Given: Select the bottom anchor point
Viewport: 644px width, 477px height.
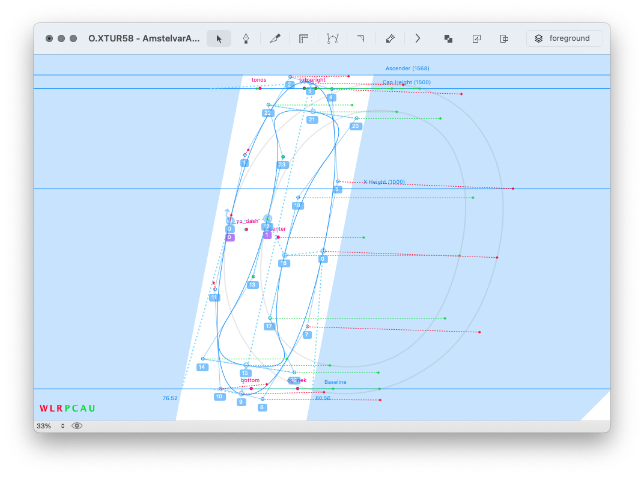Looking at the screenshot, I should point(251,389).
